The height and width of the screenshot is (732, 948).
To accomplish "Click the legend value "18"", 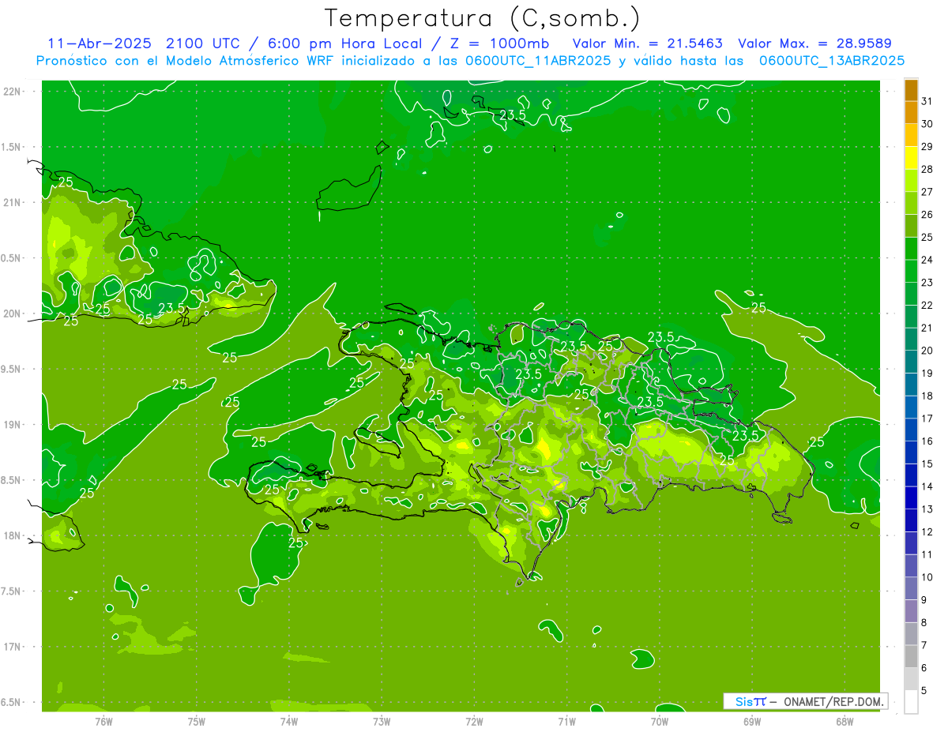I will tap(927, 396).
